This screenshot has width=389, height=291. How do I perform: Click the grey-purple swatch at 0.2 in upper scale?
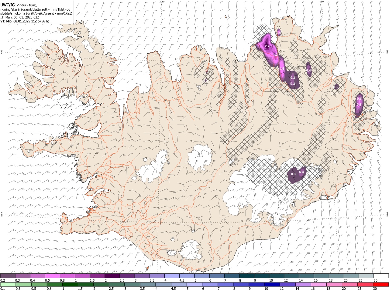[8, 276]
